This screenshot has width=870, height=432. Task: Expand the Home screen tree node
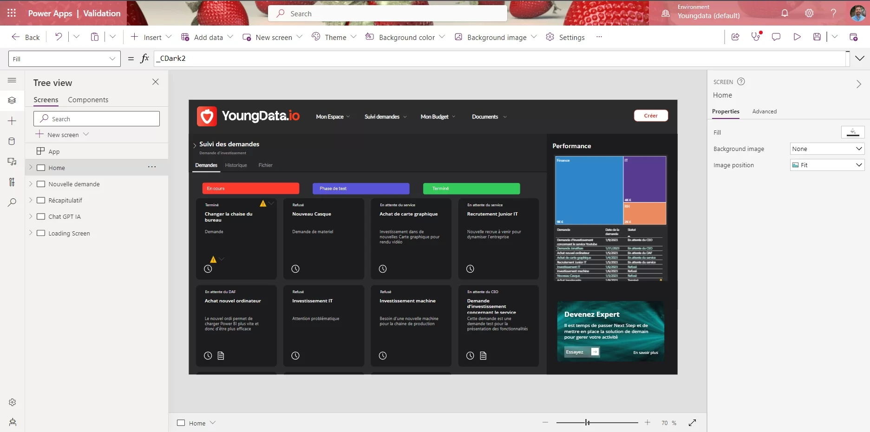(x=31, y=167)
